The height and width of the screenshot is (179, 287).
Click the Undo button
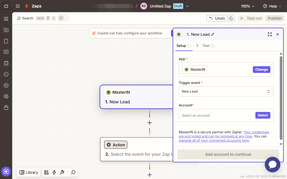coord(217,18)
